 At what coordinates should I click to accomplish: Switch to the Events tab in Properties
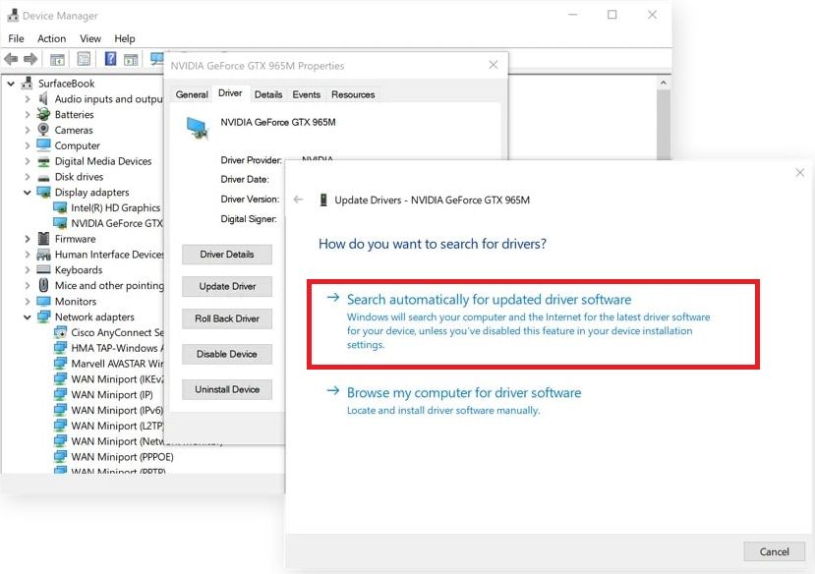(x=306, y=94)
